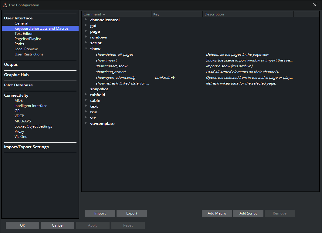Expand the gui command group
This screenshot has height=233, width=322.
coord(86,25)
